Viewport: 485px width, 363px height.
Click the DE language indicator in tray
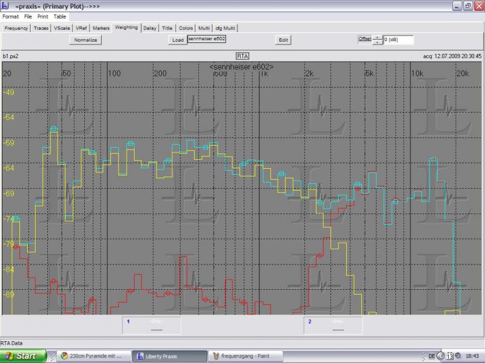[x=432, y=356]
